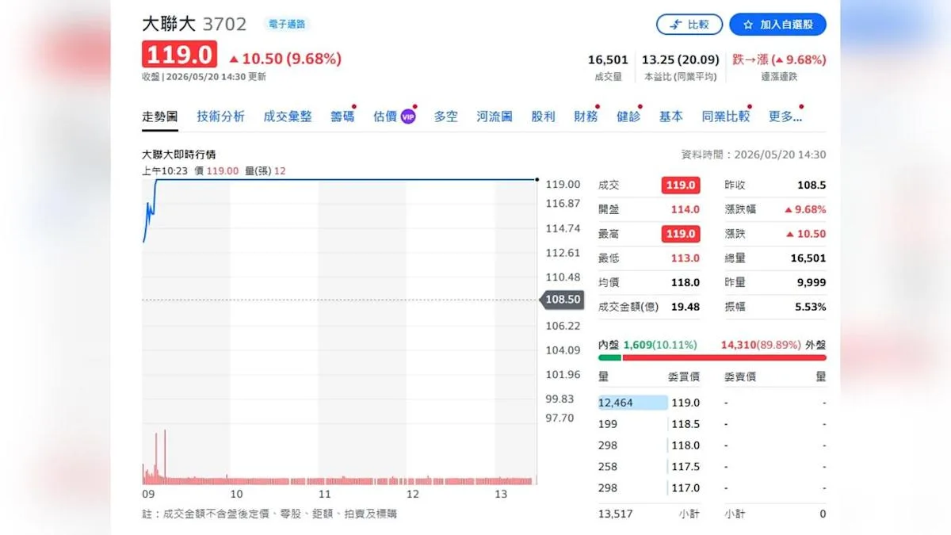Open the 財務 tab

pos(586,117)
